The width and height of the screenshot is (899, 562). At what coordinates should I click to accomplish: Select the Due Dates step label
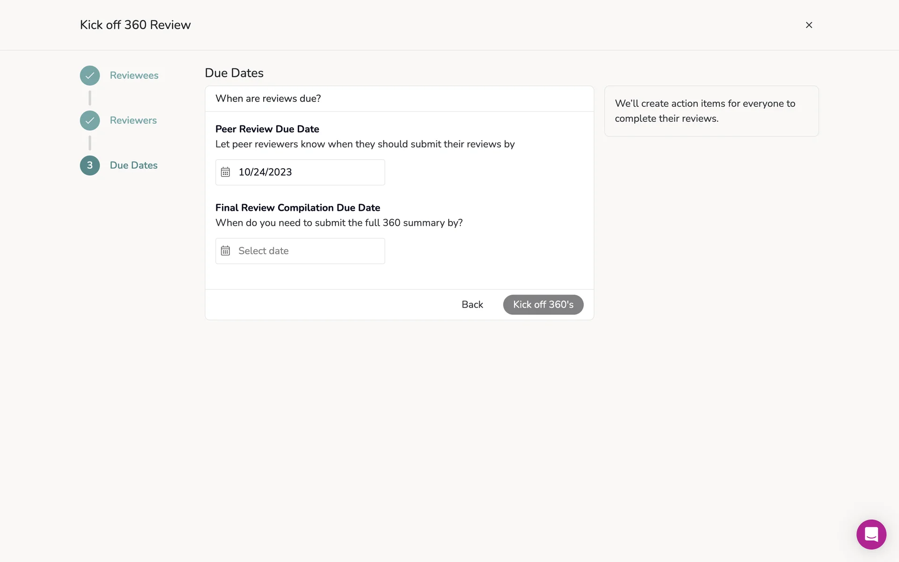point(134,165)
